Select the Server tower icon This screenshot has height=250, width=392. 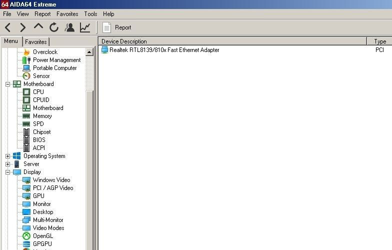17,164
